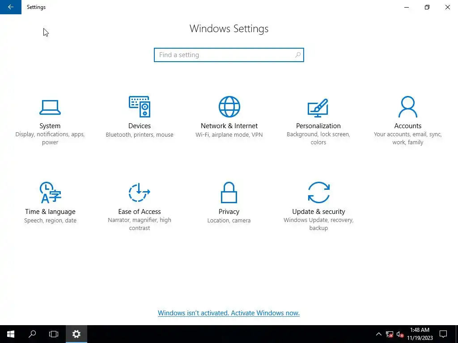
Task: Click the Network & Internet label
Action: click(x=229, y=125)
